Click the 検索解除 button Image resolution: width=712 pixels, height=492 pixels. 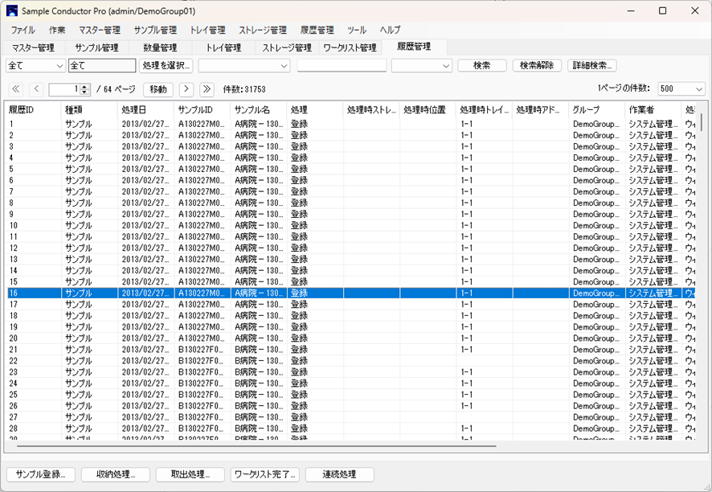pos(536,66)
